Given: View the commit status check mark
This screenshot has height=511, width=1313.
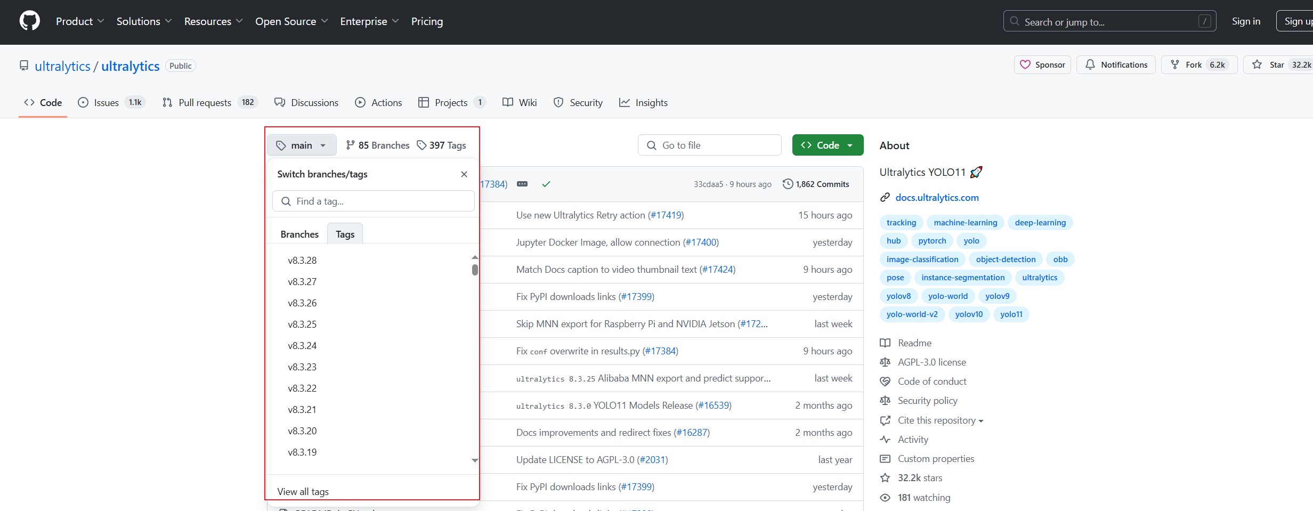Looking at the screenshot, I should (546, 184).
